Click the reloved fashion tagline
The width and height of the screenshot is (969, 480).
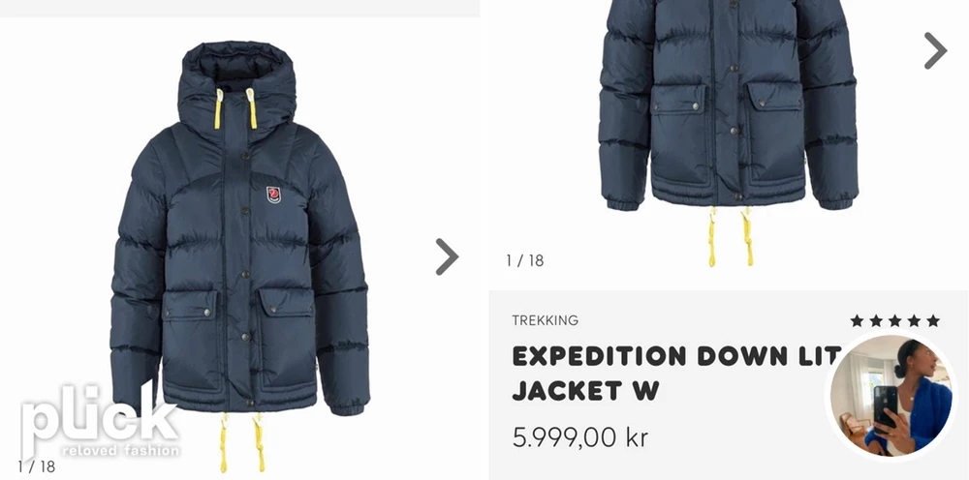[x=121, y=450]
